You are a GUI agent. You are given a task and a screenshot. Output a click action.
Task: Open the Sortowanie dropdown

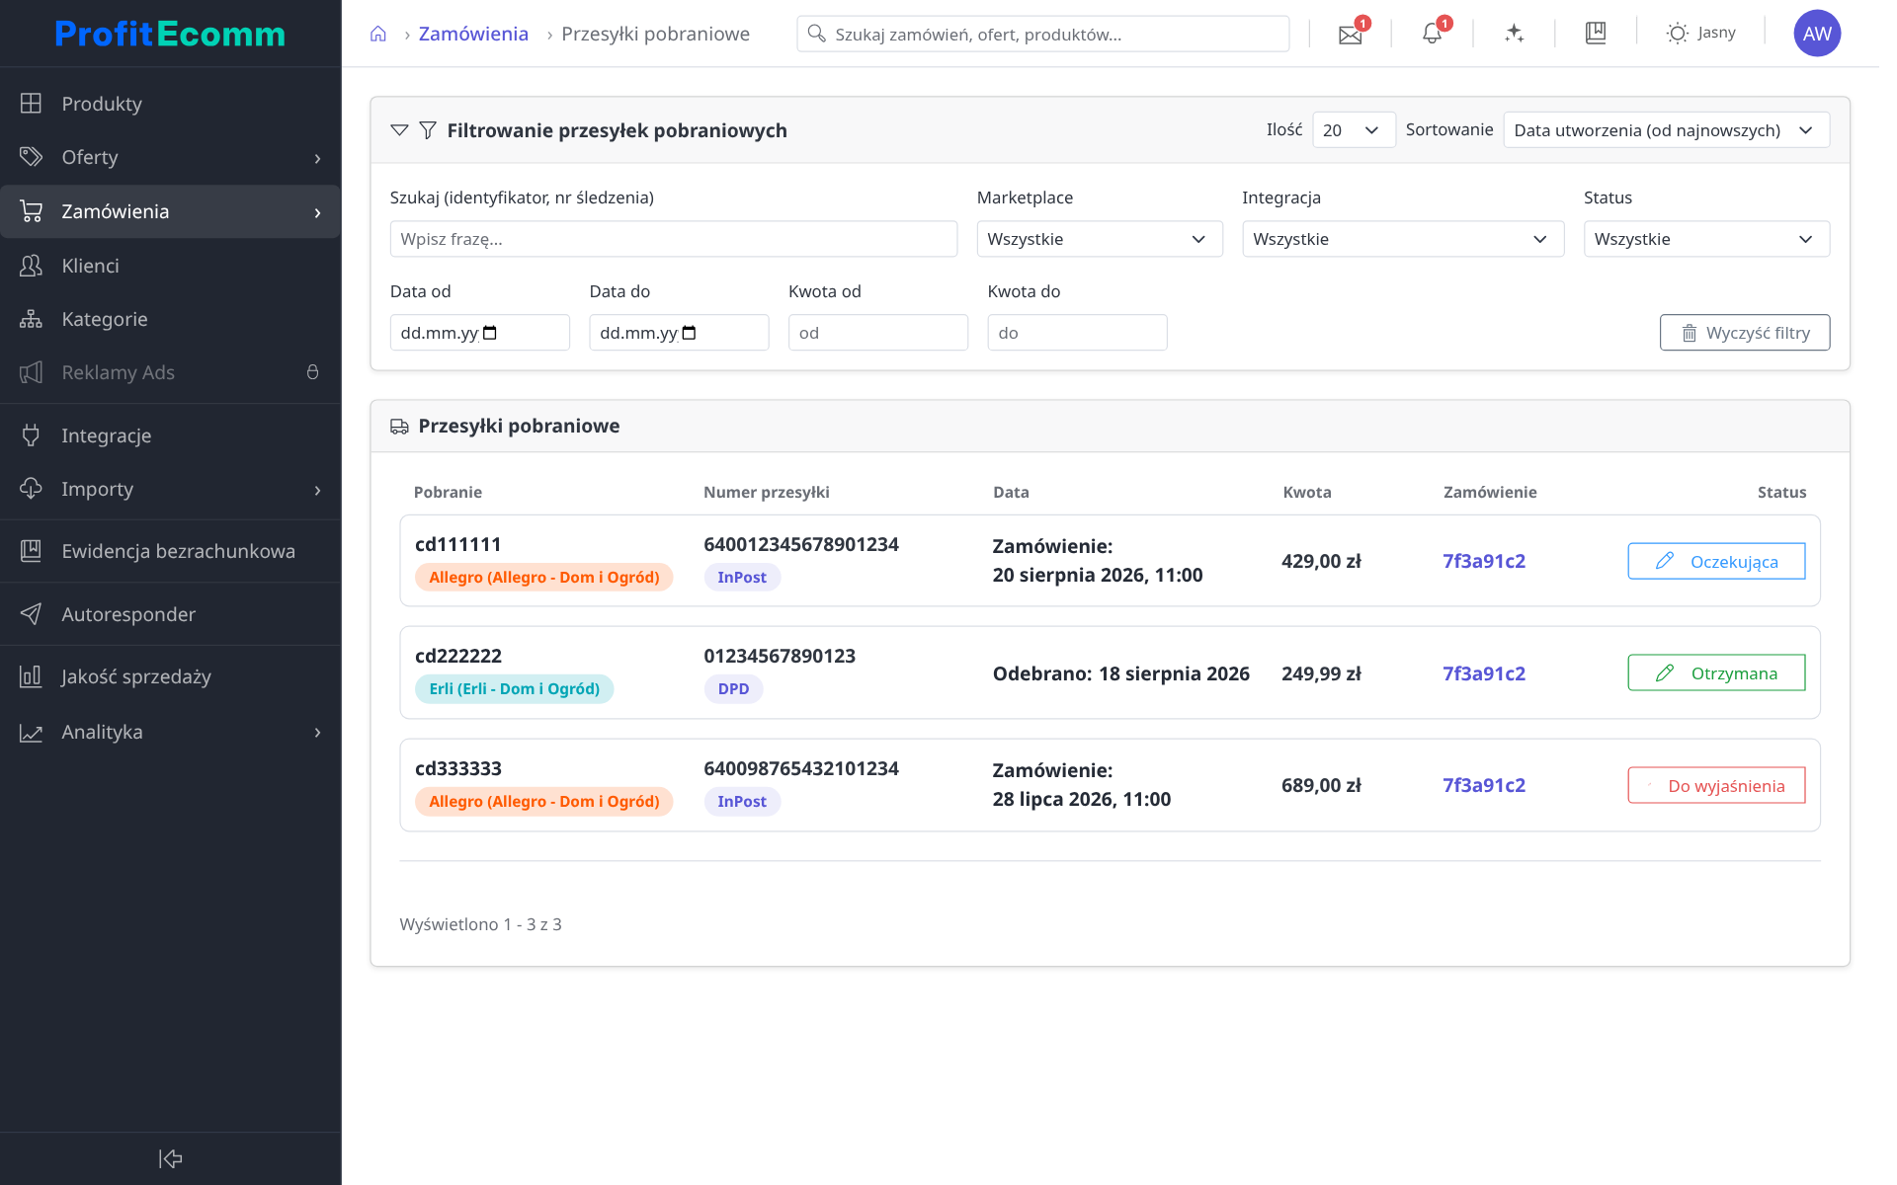point(1666,130)
